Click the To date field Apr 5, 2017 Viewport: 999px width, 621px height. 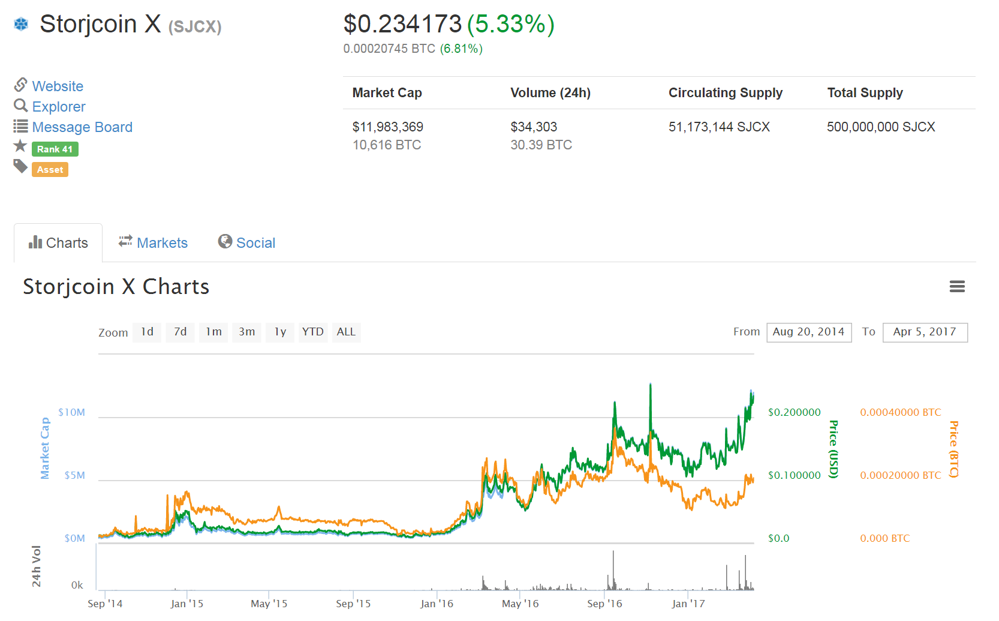(x=925, y=332)
